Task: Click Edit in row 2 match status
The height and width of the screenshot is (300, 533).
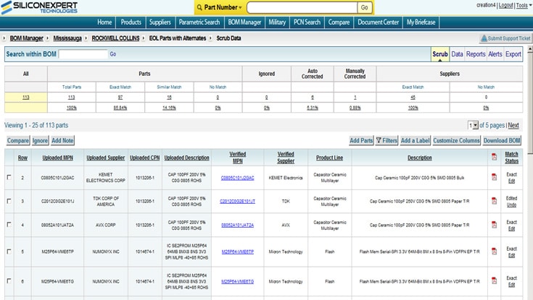Action: coord(511,181)
